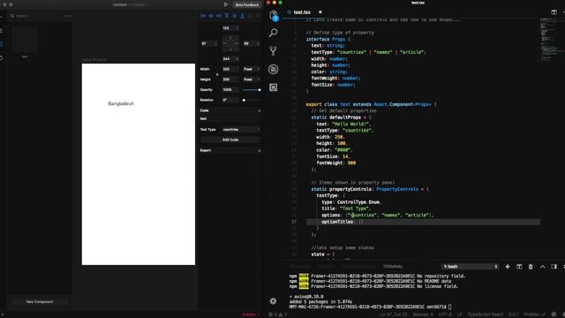Viewport: 565px width, 318px height.
Task: Click the code minimap in VS Code
Action: pyautogui.click(x=549, y=40)
